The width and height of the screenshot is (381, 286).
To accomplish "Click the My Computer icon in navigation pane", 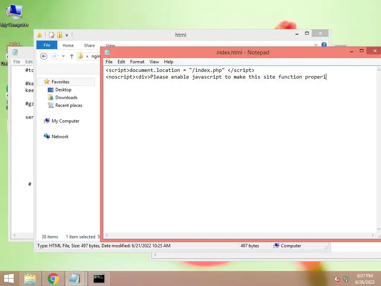I will click(x=47, y=121).
